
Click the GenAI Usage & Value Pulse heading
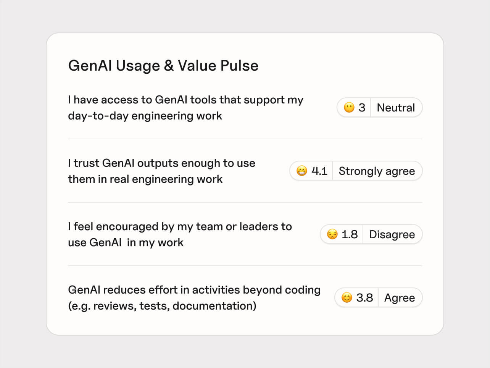point(163,66)
